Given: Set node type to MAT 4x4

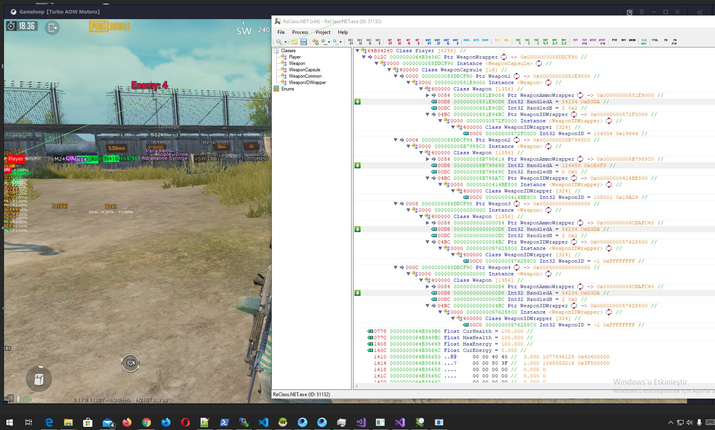Looking at the screenshot, I should (x=546, y=41).
